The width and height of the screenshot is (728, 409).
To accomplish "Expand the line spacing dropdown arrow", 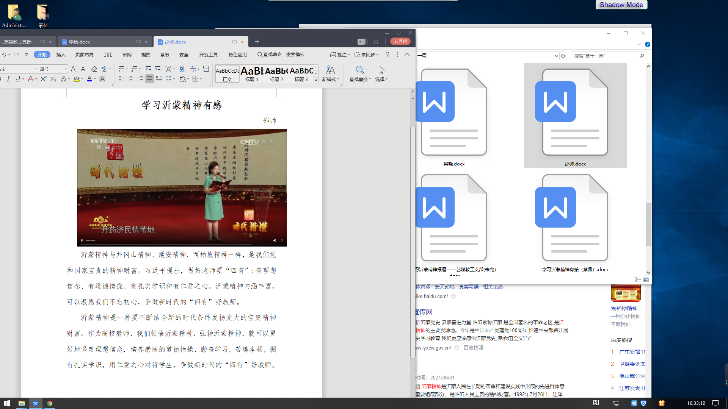I will click(x=174, y=79).
